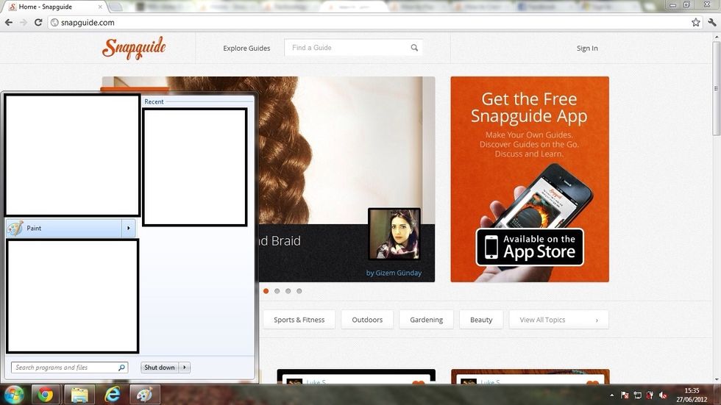Screen dimensions: 721x405
Task: Launch Internet Explorer from taskbar
Action: pos(112,395)
